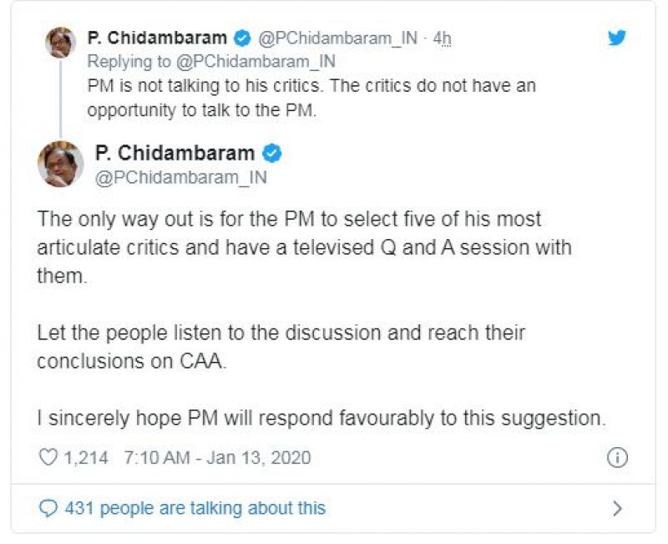
Task: Expand the conversation with the right chevron
Action: pos(617,507)
